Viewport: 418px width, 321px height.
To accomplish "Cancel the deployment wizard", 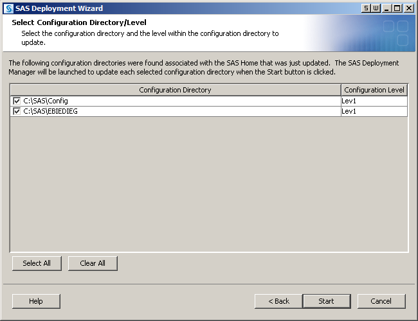I will click(381, 301).
